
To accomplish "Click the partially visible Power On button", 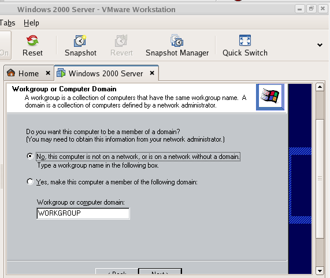I will click(5, 45).
